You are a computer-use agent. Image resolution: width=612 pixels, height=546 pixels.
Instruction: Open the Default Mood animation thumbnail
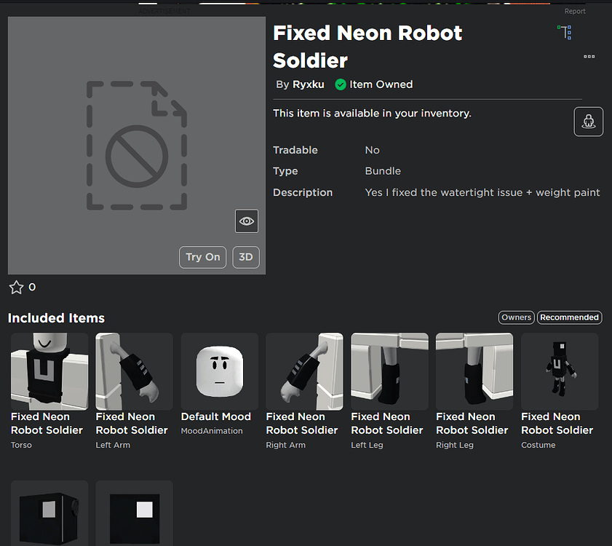pos(219,371)
